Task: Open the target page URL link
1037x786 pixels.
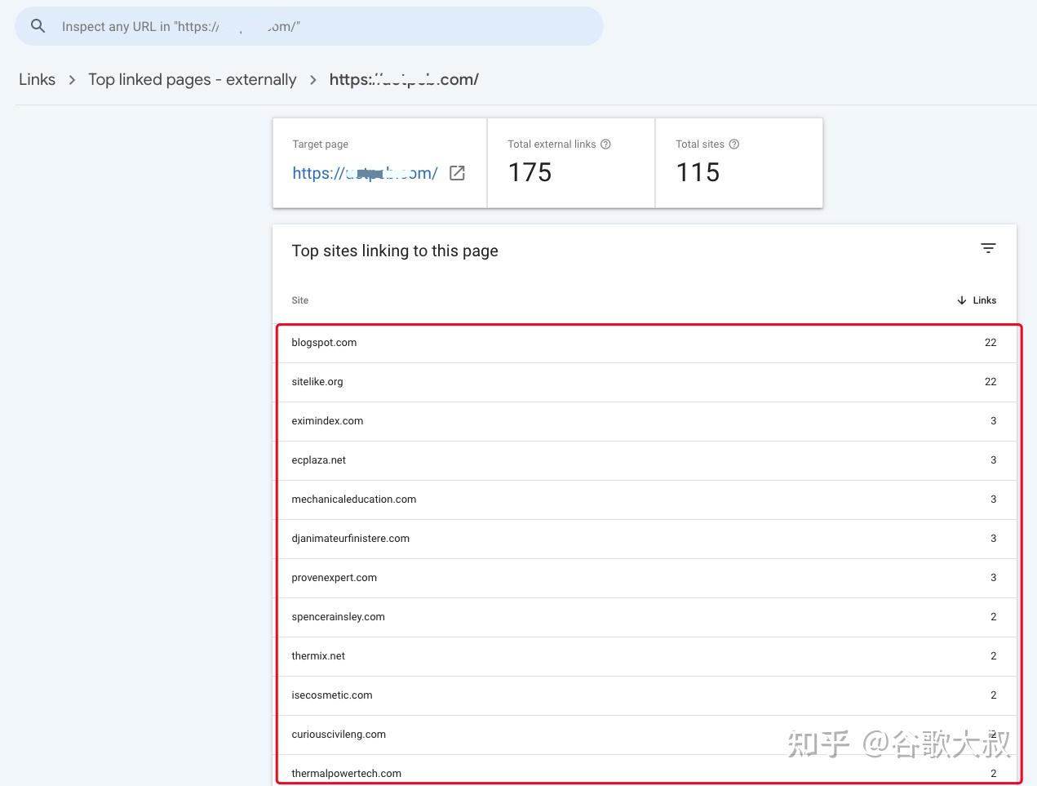Action: pyautogui.click(x=365, y=173)
